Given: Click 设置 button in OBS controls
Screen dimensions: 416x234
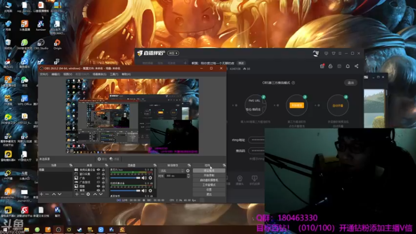Looking at the screenshot, I should [x=209, y=190].
